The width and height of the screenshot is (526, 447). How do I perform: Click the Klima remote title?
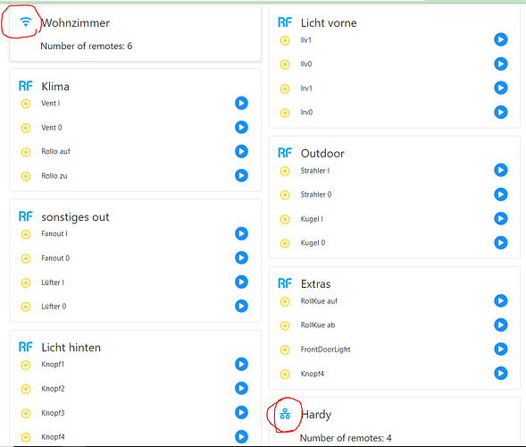click(55, 87)
